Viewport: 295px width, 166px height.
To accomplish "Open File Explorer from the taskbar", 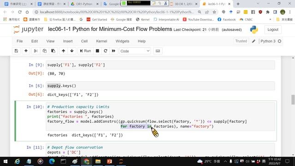I will pos(98,161).
